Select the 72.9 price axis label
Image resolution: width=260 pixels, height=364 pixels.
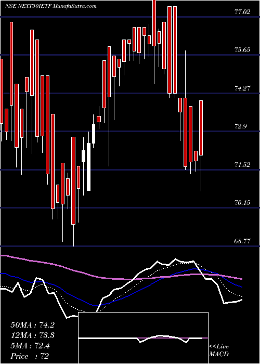click(x=241, y=126)
